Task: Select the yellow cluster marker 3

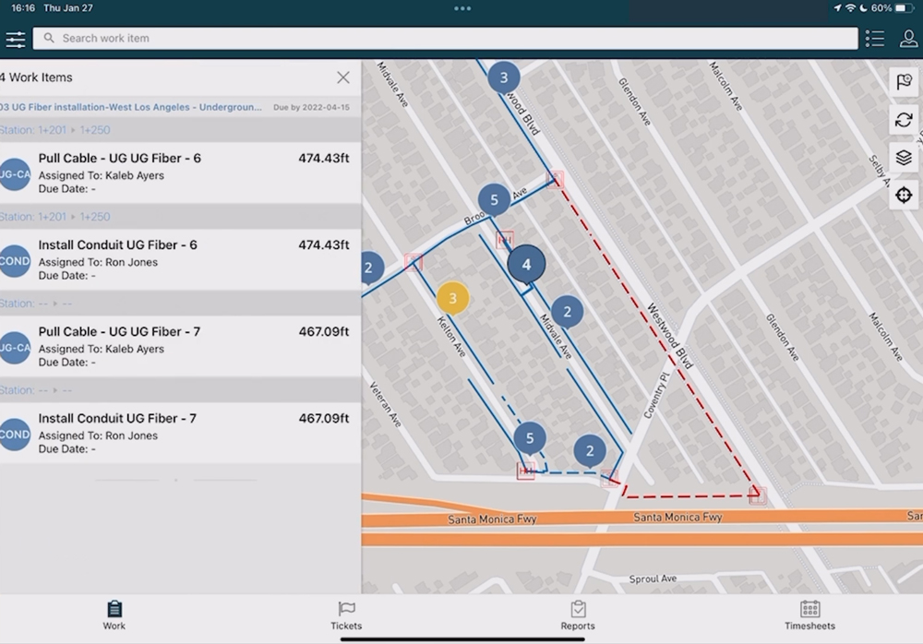Action: [x=452, y=298]
